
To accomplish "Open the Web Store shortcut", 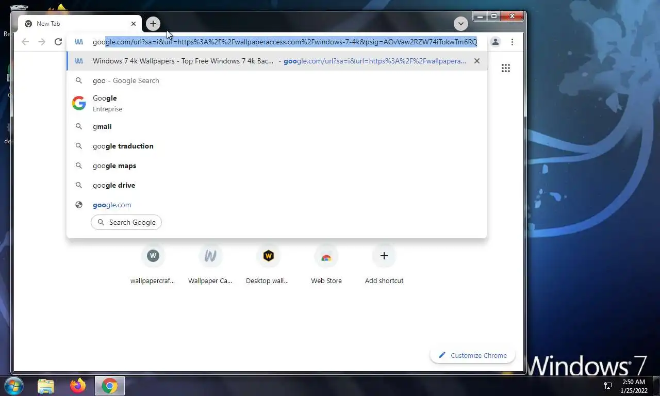I will (x=326, y=265).
